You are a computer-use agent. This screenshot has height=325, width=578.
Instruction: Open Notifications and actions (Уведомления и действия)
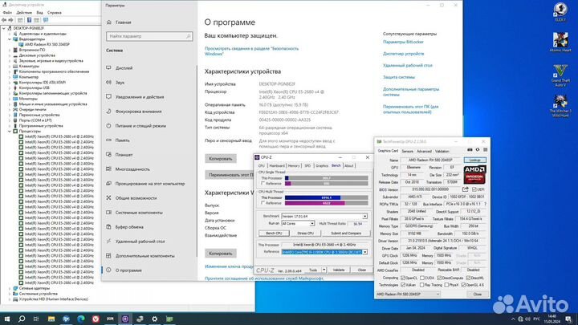pos(140,96)
